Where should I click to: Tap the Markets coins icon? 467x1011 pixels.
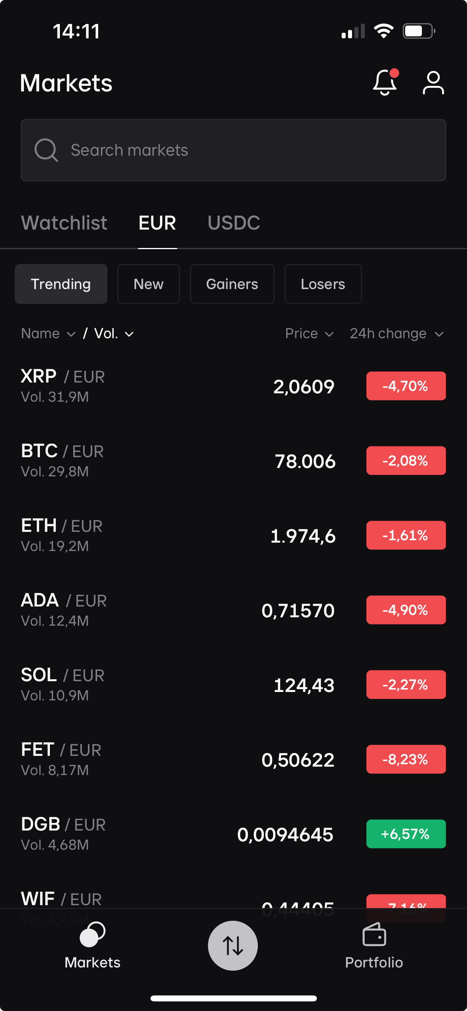pyautogui.click(x=92, y=934)
